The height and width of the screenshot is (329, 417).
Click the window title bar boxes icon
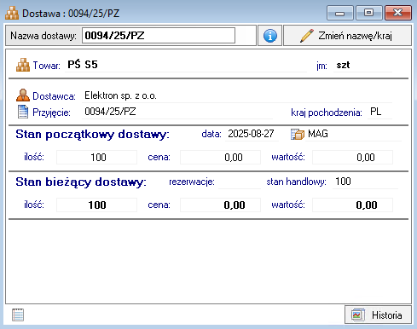(x=12, y=13)
